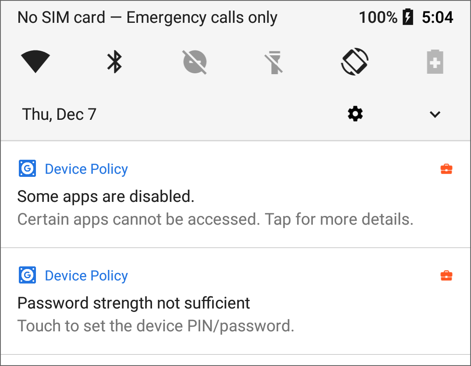
Task: Expand quick settings with chevron arrow
Action: (435, 115)
